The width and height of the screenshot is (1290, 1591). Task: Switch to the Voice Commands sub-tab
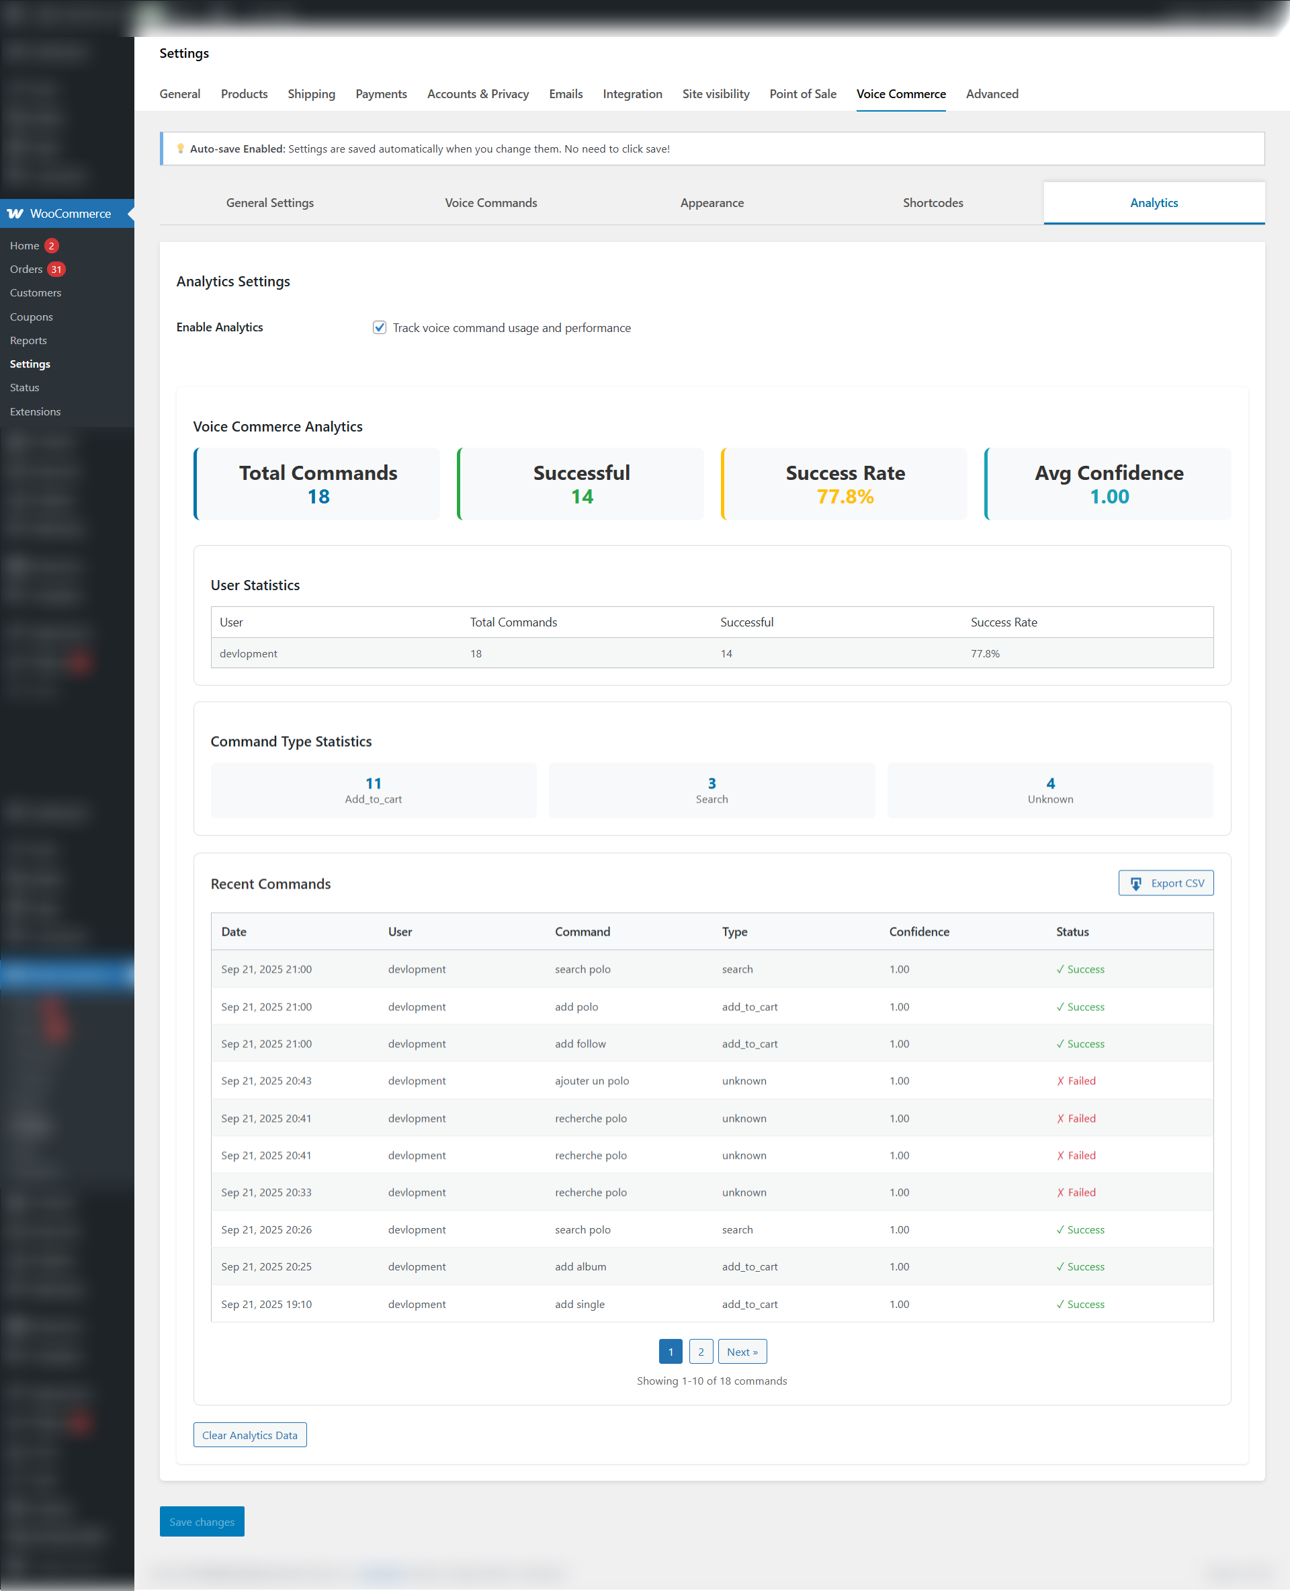coord(490,203)
